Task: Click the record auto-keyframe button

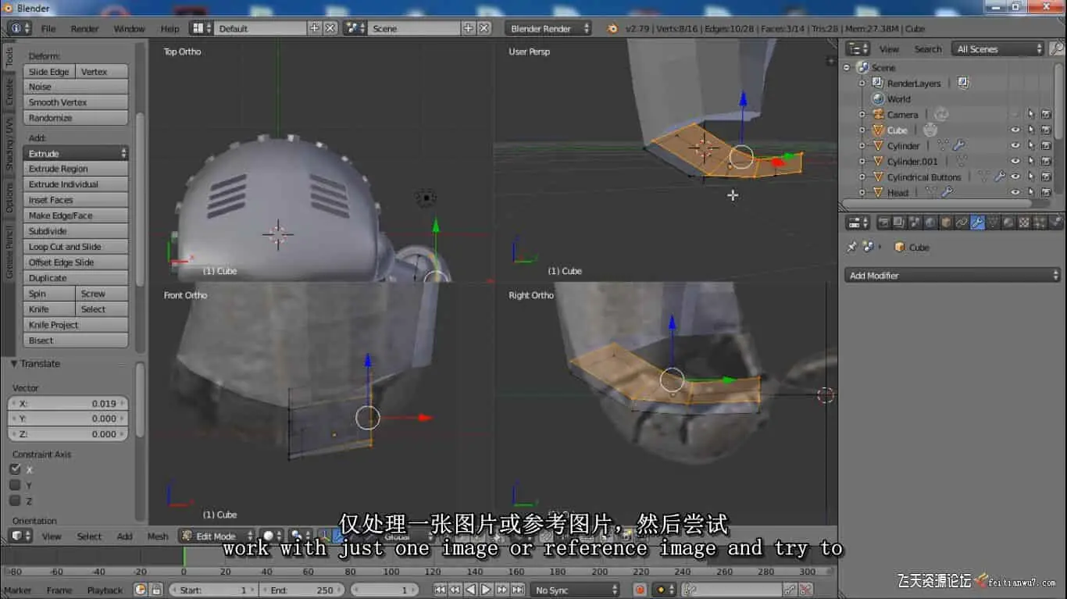Action: [x=640, y=590]
